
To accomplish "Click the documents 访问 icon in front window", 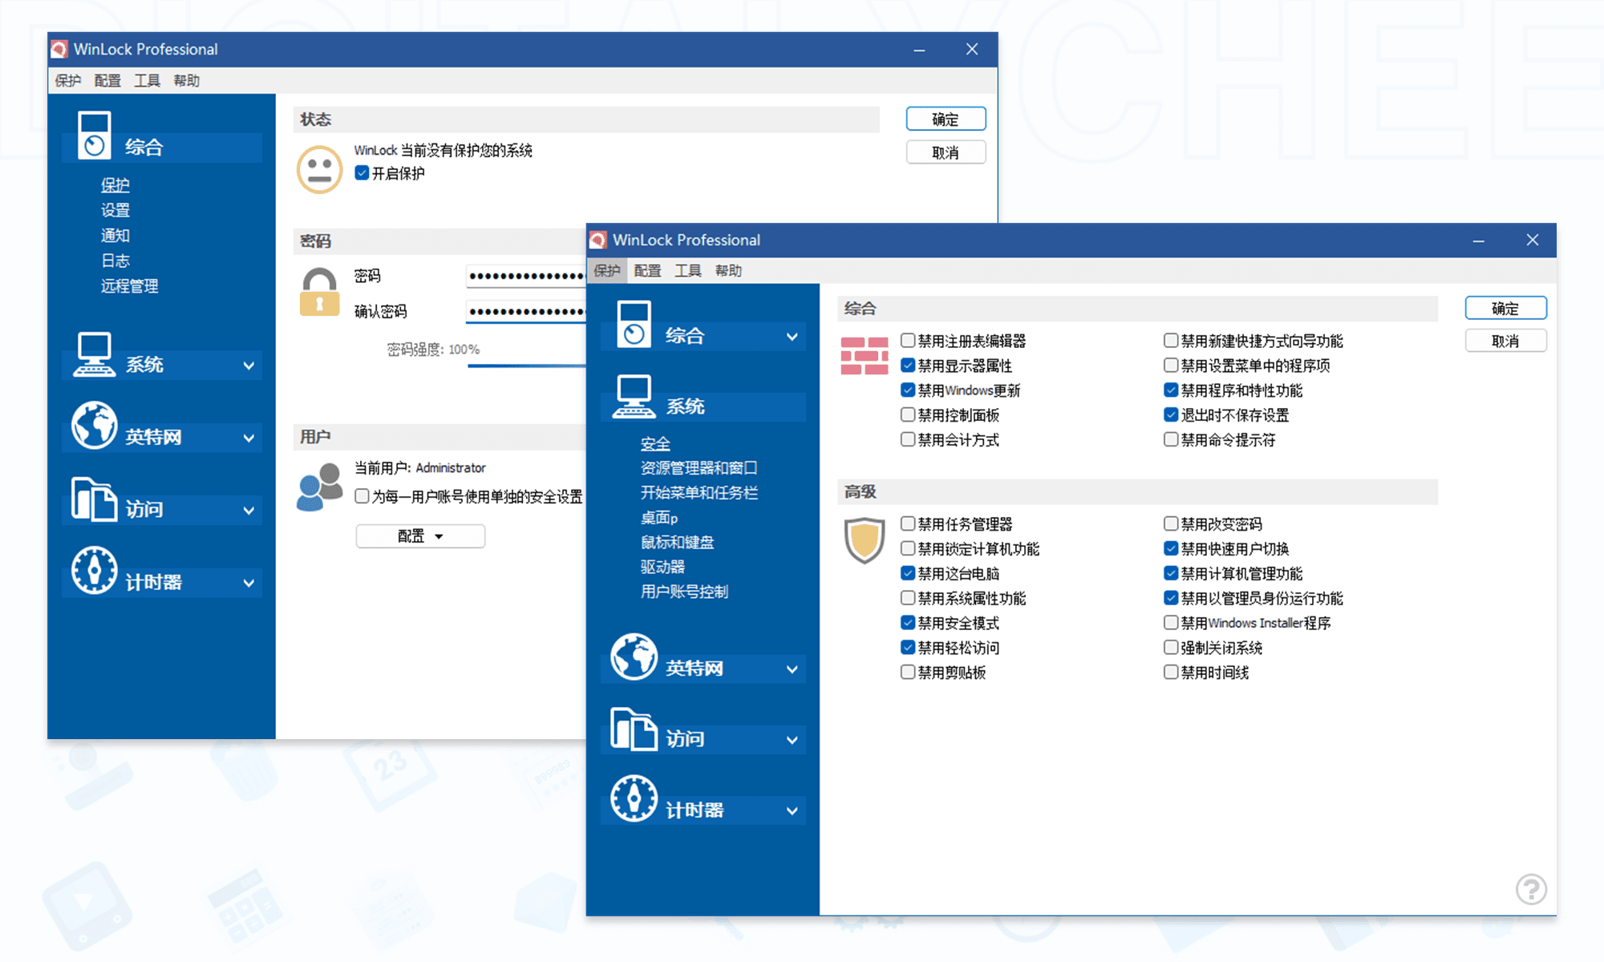I will pyautogui.click(x=634, y=728).
